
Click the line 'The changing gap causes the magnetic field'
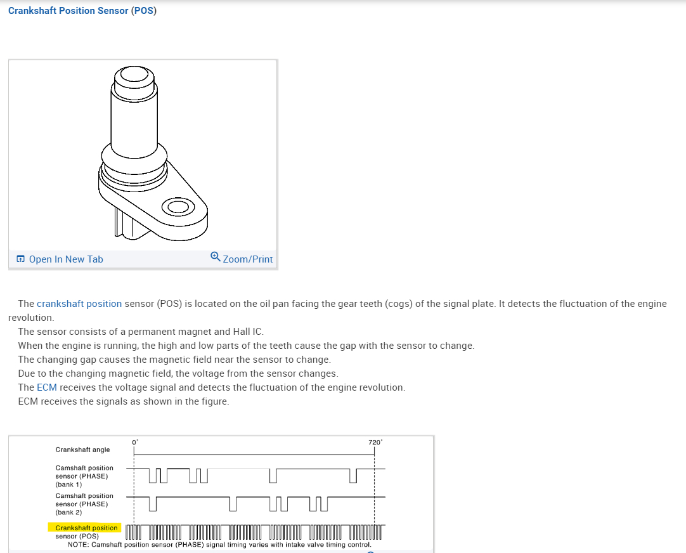point(174,360)
